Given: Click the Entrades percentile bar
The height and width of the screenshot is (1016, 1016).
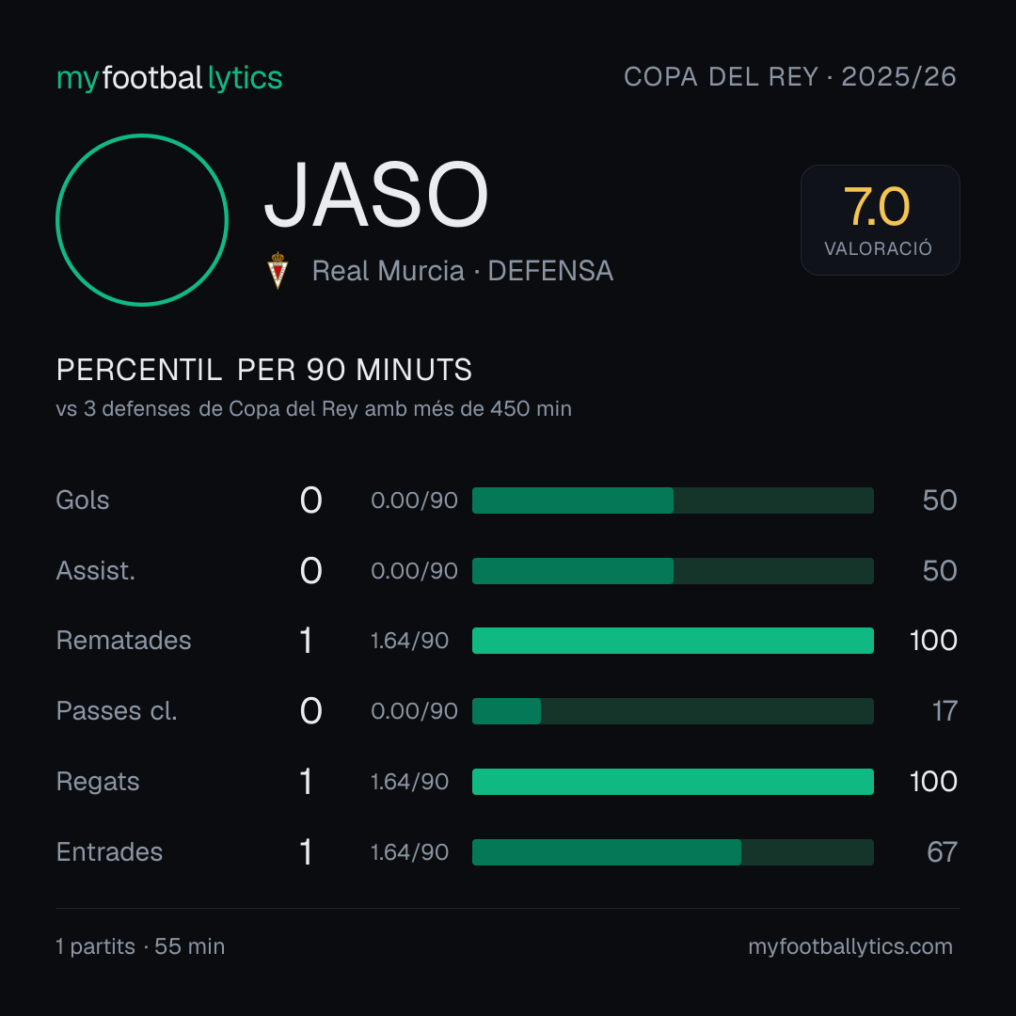Looking at the screenshot, I should pyautogui.click(x=673, y=852).
